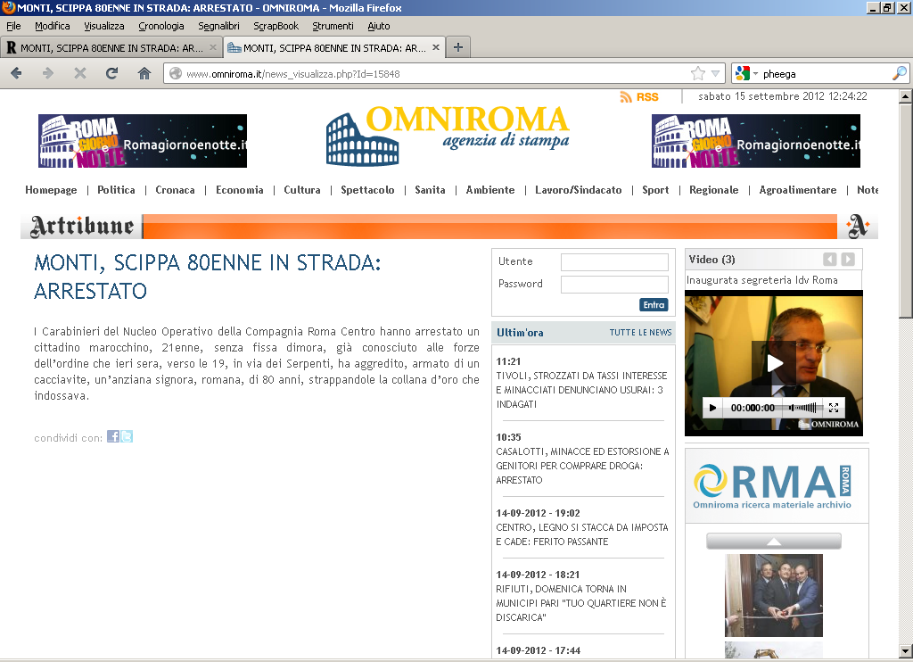Viewport: 913px width, 662px height.
Task: Open the Regionale section
Action: point(714,190)
